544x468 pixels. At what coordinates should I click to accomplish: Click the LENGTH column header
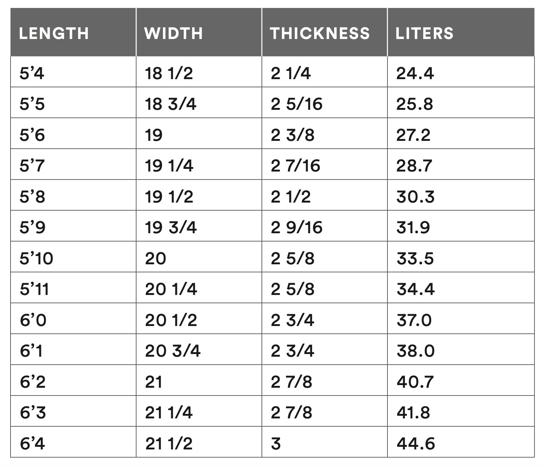pyautogui.click(x=54, y=33)
